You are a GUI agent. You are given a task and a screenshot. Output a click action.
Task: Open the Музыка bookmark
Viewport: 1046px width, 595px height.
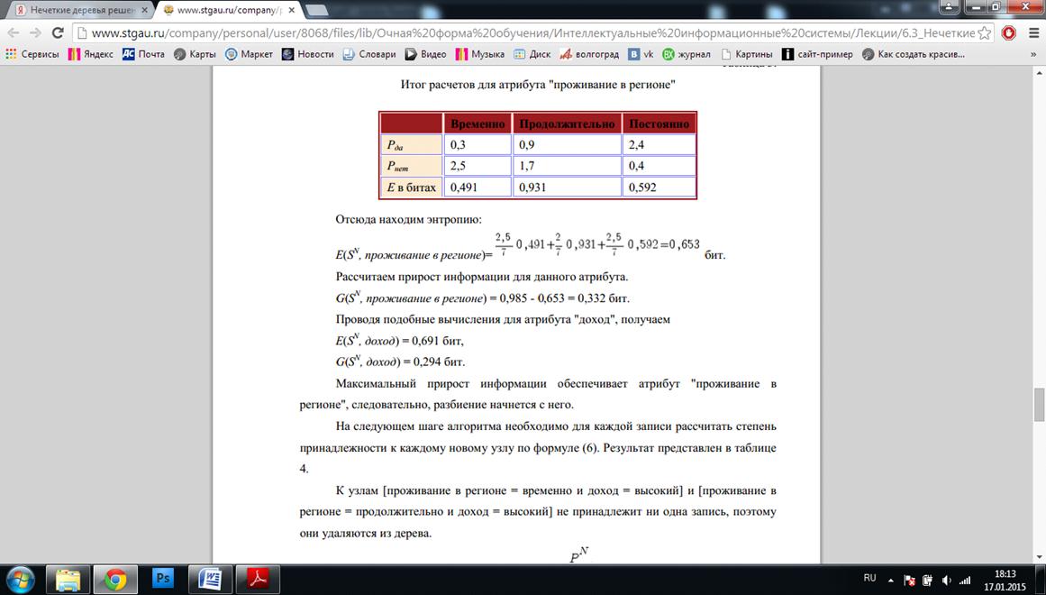tap(480, 54)
